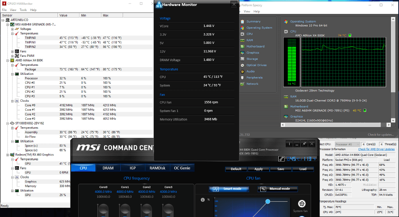This screenshot has width=399, height=217.
Task: Click the Speccy horizontal scrollbar right arrow
Action: pos(388,125)
